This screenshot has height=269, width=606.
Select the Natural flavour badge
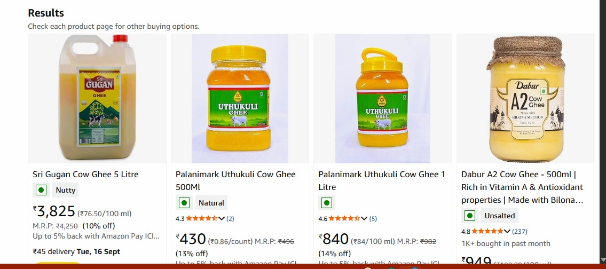[211, 203]
